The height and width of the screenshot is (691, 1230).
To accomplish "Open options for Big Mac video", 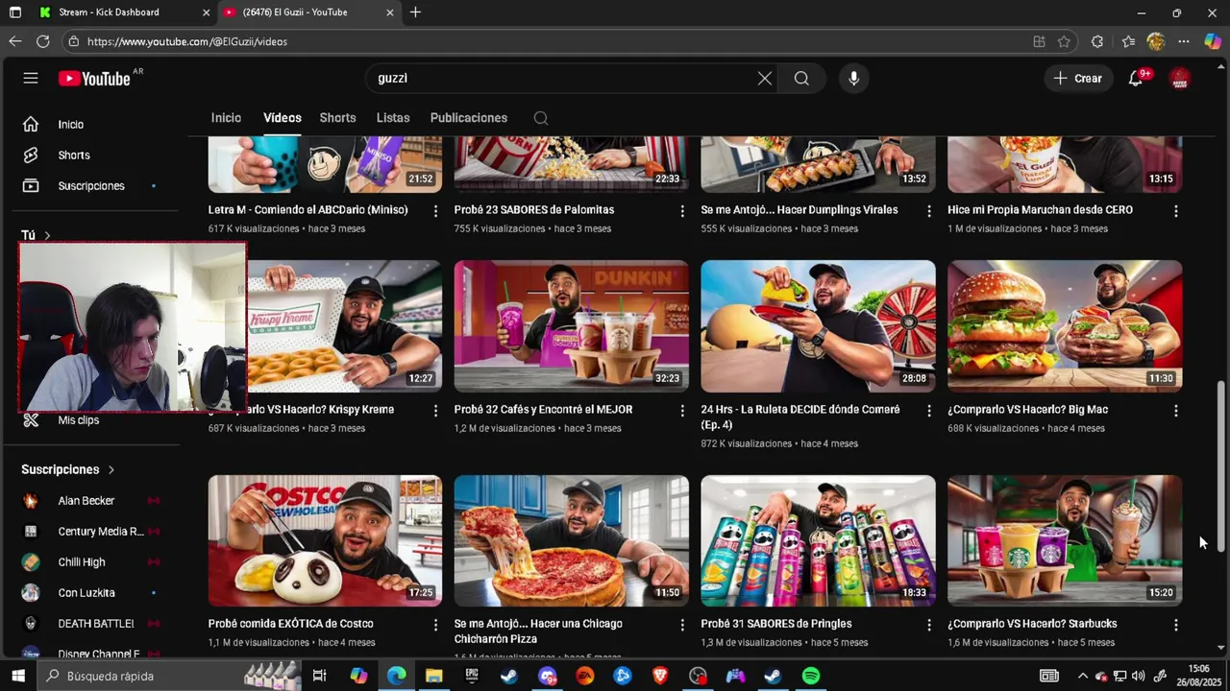I will 1175,410.
